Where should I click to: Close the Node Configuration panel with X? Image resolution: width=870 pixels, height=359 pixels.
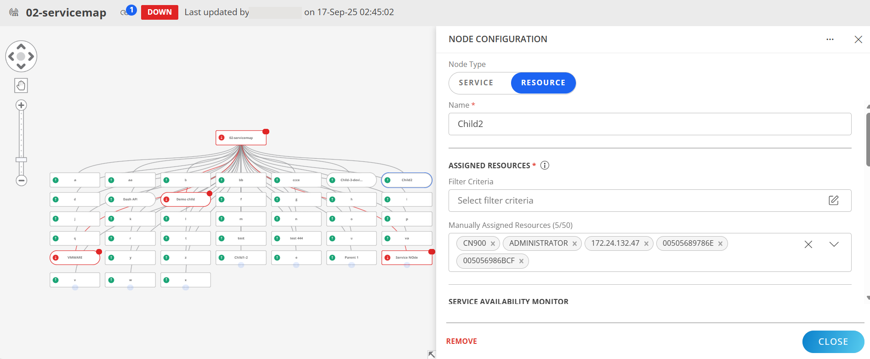tap(858, 39)
